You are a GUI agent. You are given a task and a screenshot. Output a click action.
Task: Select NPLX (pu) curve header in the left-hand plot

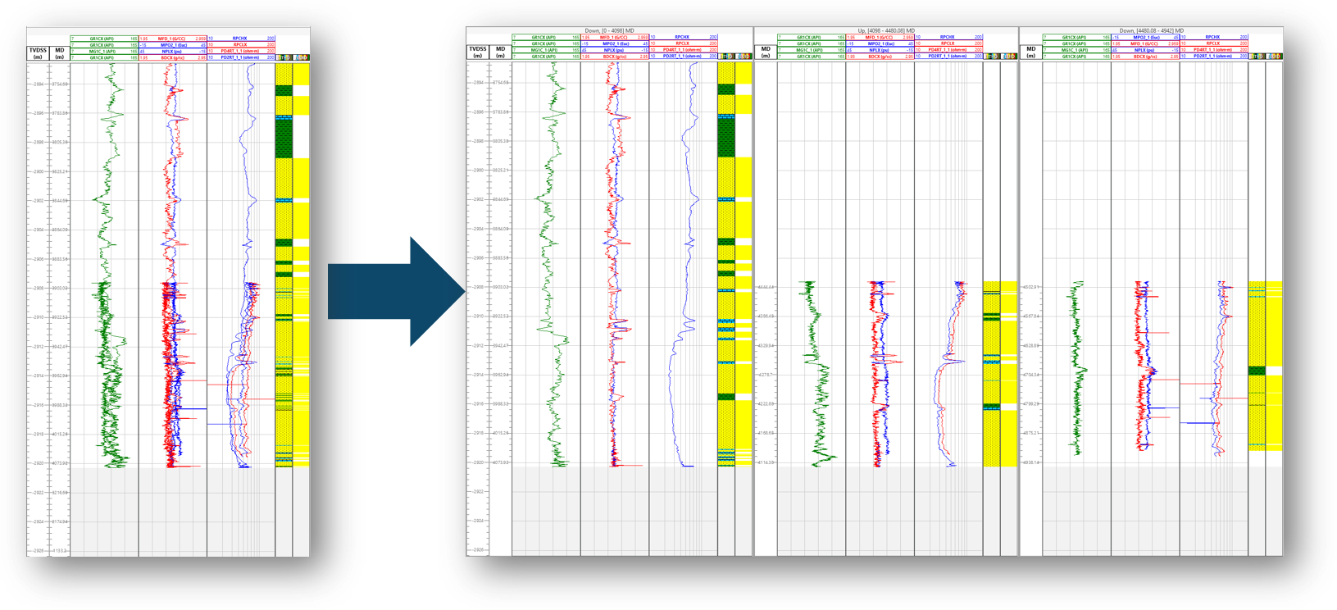[x=173, y=51]
